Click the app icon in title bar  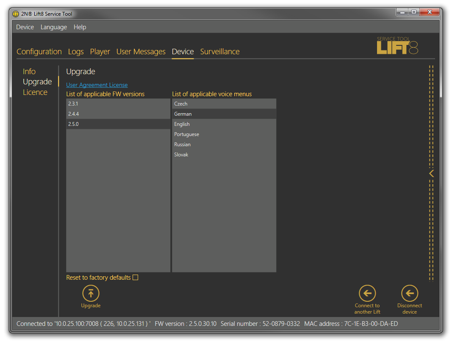(x=16, y=14)
